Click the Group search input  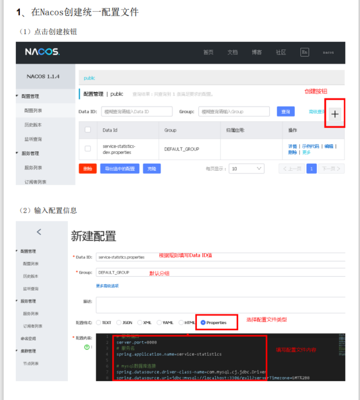pos(234,112)
